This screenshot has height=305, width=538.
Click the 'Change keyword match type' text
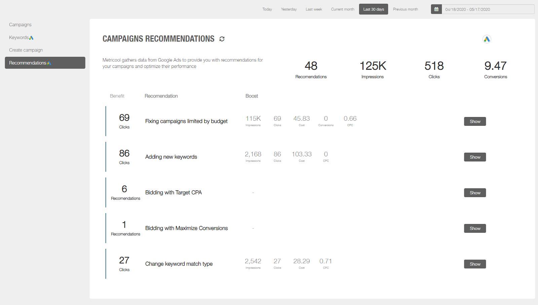179,264
